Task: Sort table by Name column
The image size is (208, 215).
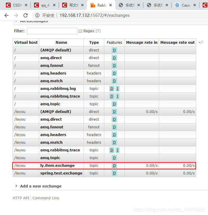Action: coord(61,43)
